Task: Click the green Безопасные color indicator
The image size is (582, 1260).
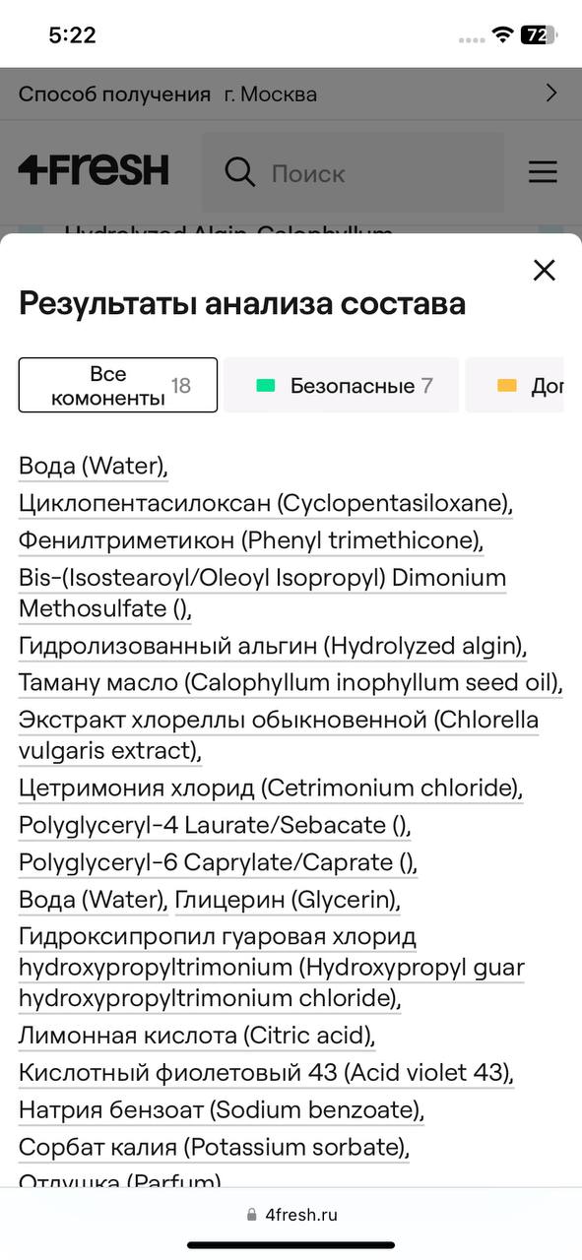Action: pyautogui.click(x=265, y=386)
